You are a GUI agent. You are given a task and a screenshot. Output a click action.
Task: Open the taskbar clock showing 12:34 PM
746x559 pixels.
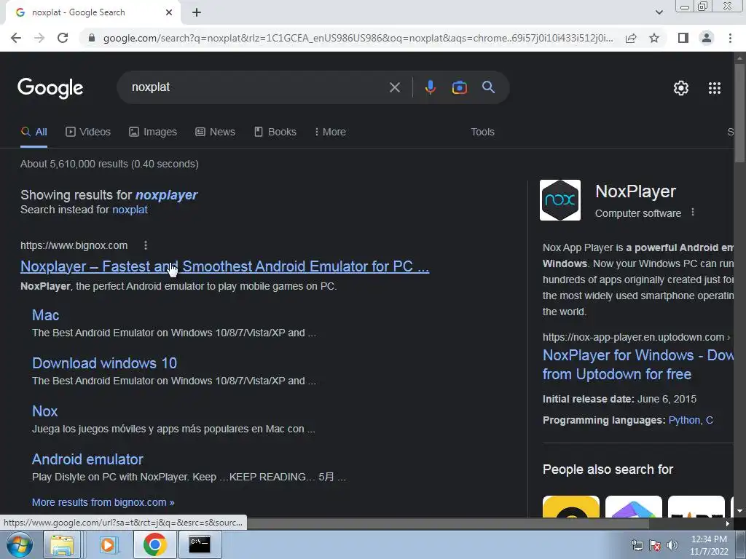point(709,545)
